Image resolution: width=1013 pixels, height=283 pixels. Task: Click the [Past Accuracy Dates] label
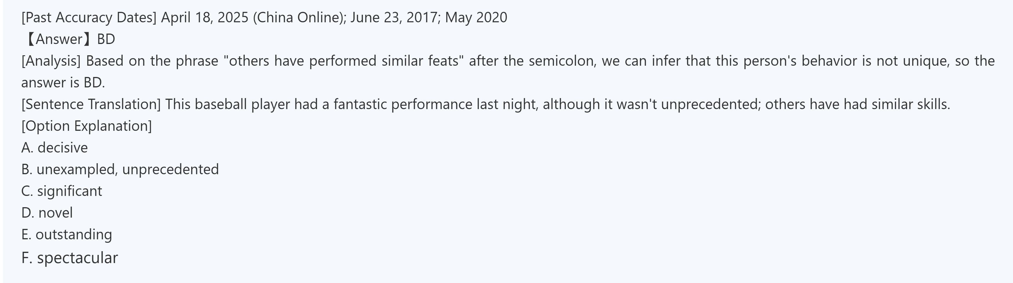click(x=89, y=18)
